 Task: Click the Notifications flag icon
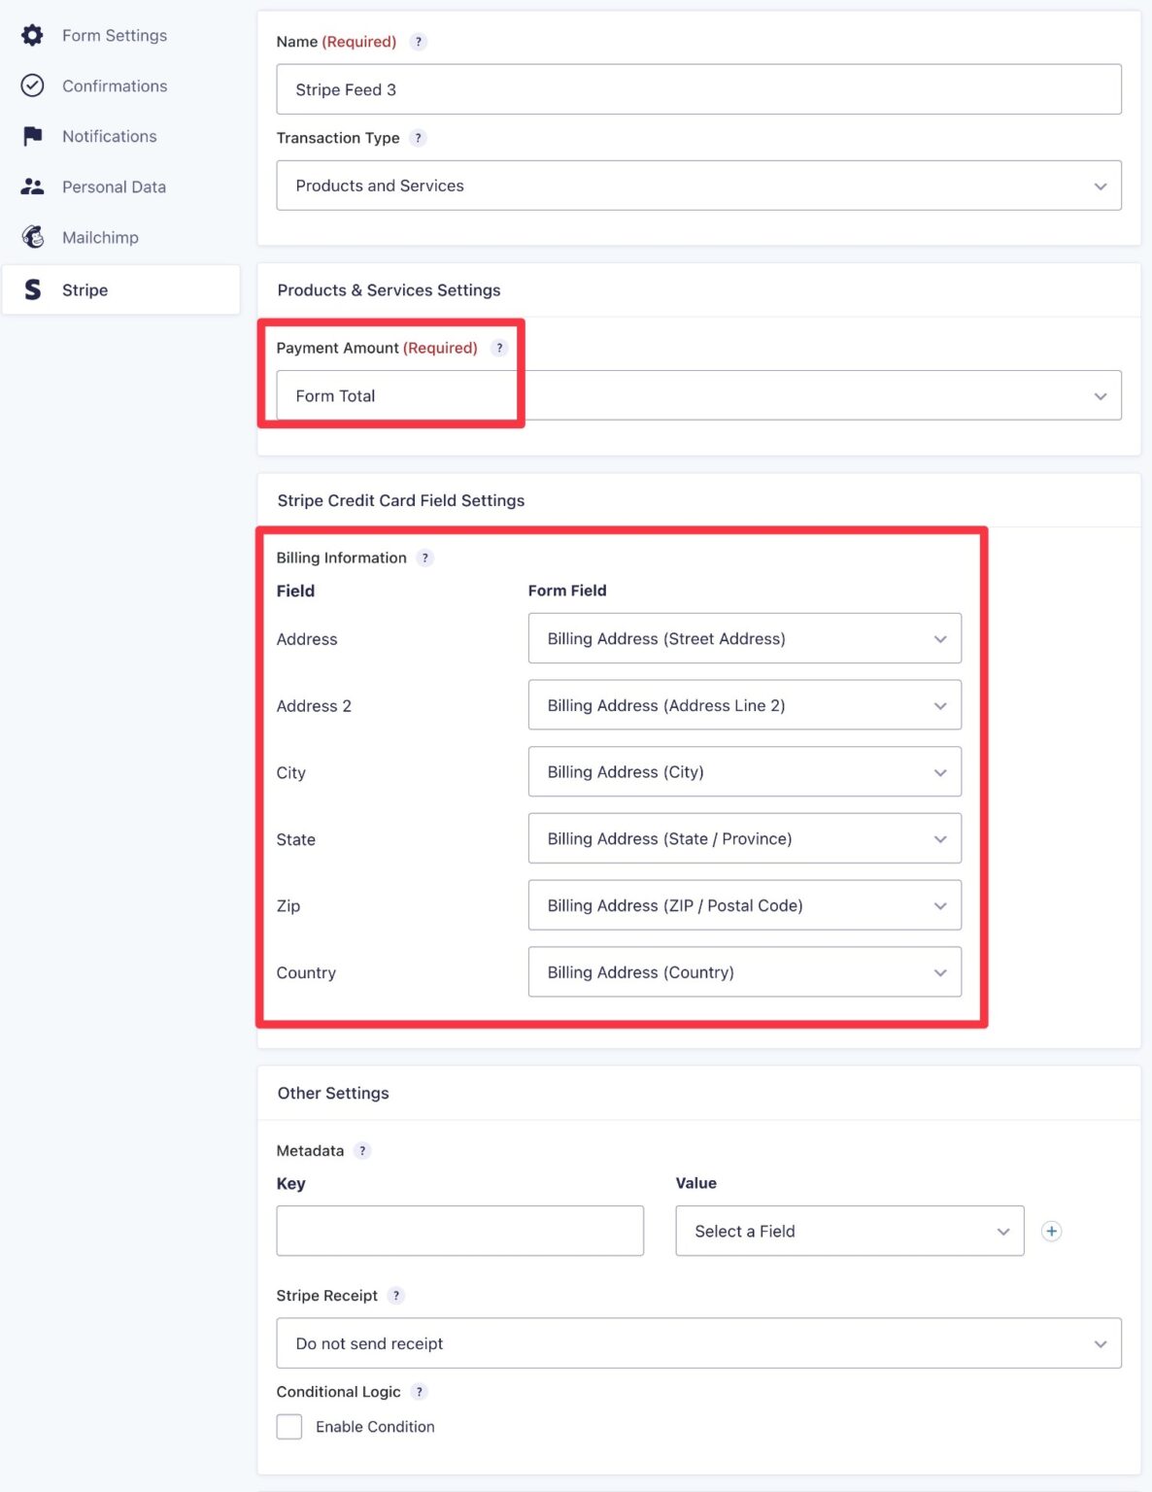[32, 136]
